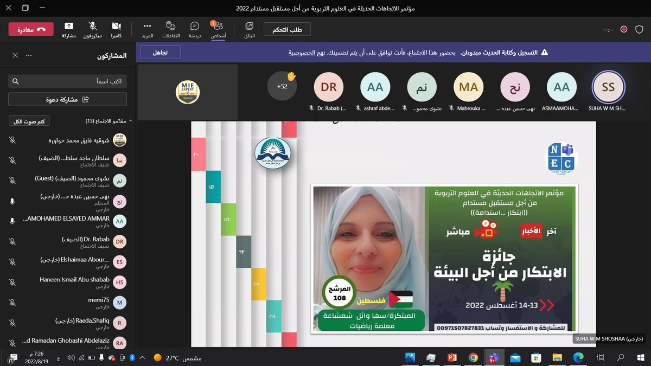Turn on the camera (كاميرا)
651x366 pixels.
click(x=116, y=29)
